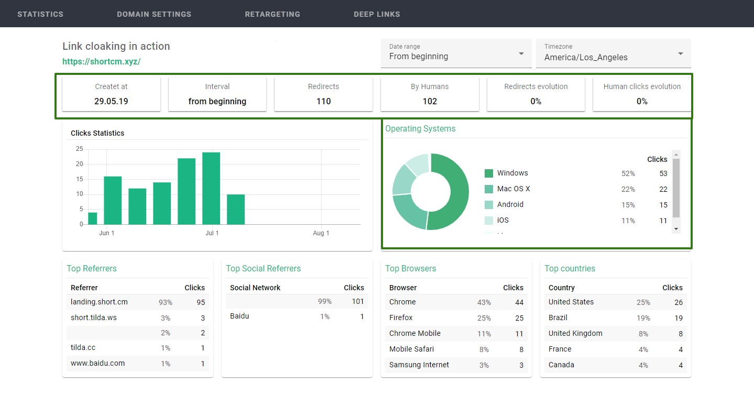Select the landing.short.cm referrer row
The height and width of the screenshot is (394, 754).
pos(138,302)
